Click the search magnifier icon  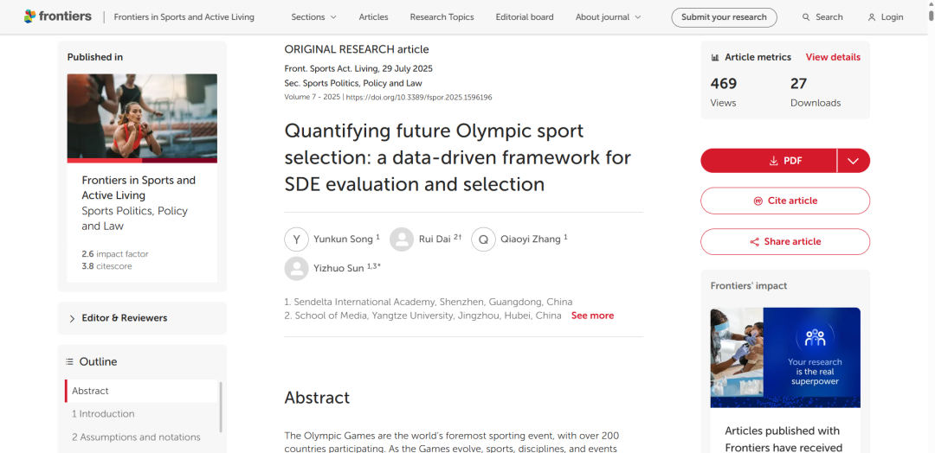point(806,17)
